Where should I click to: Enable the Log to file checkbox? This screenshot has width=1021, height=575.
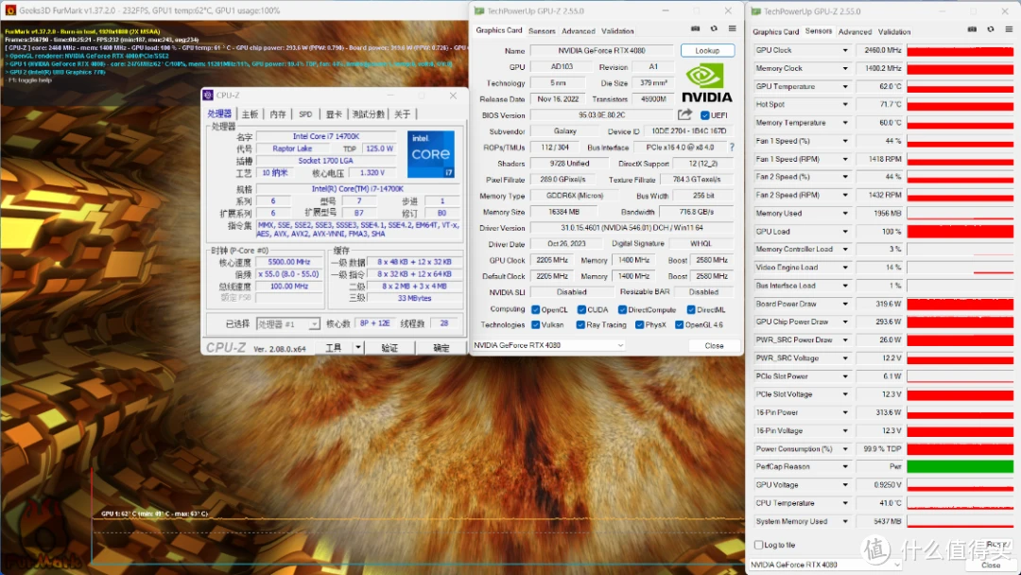point(758,545)
